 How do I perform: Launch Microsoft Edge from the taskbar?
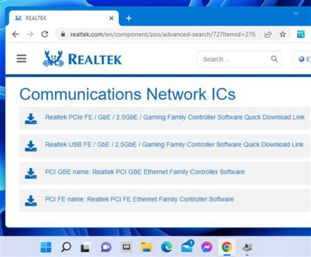167,247
